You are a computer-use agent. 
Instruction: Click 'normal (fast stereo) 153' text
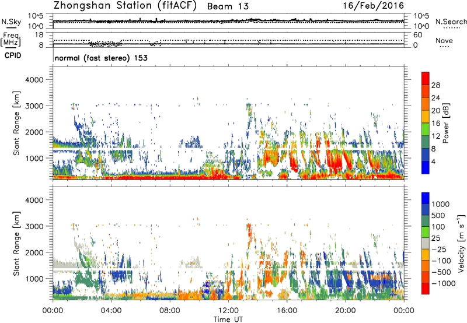(x=101, y=58)
